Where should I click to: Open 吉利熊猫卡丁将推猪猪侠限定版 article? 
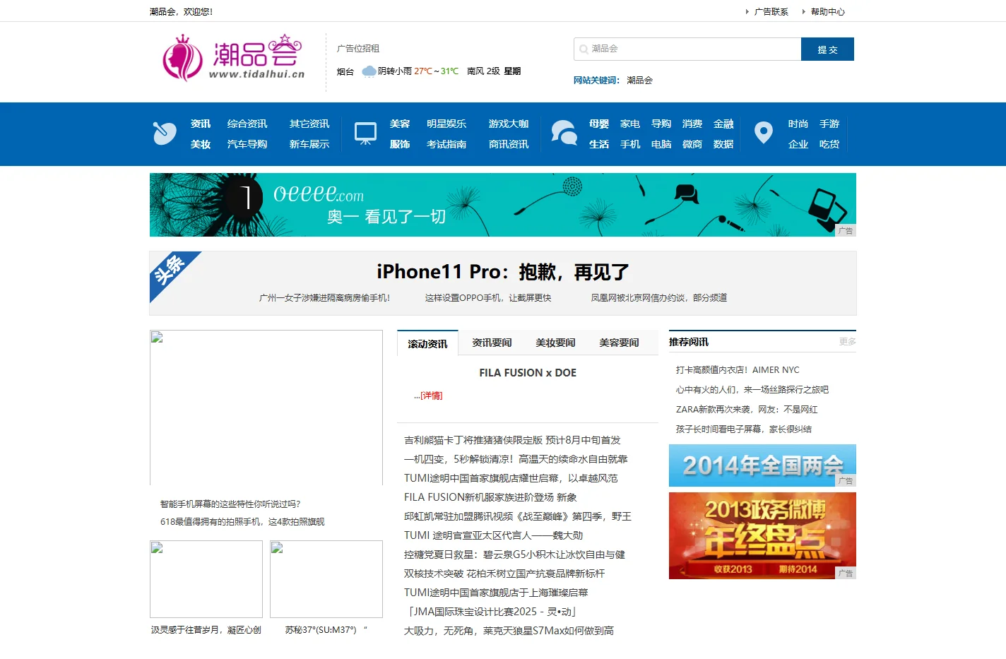[512, 440]
